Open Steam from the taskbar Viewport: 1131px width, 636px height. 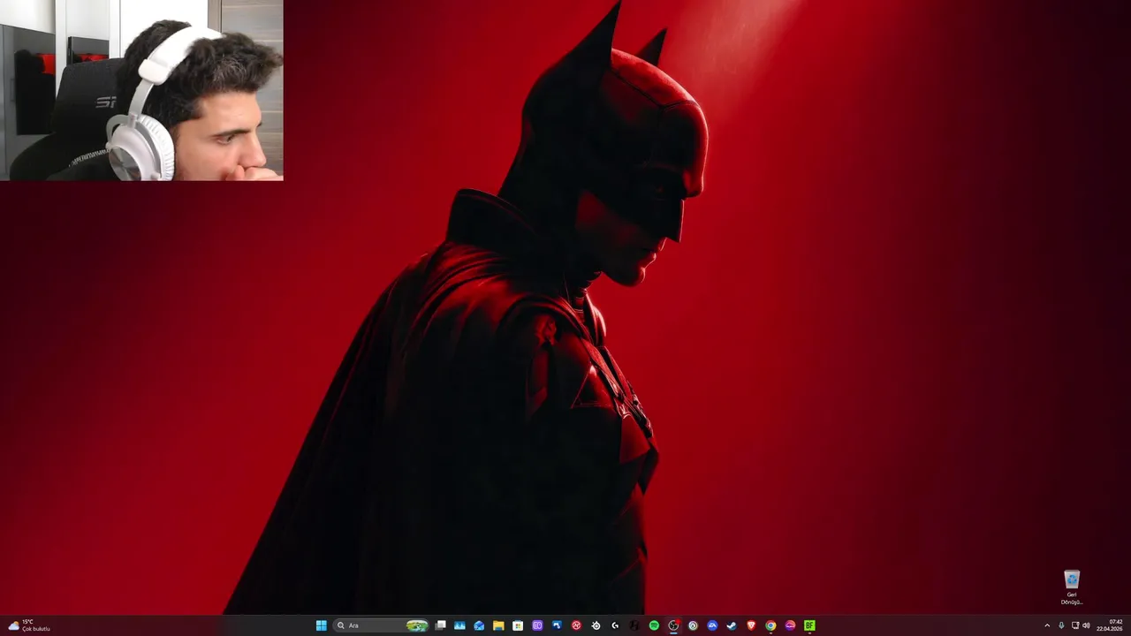click(x=732, y=625)
